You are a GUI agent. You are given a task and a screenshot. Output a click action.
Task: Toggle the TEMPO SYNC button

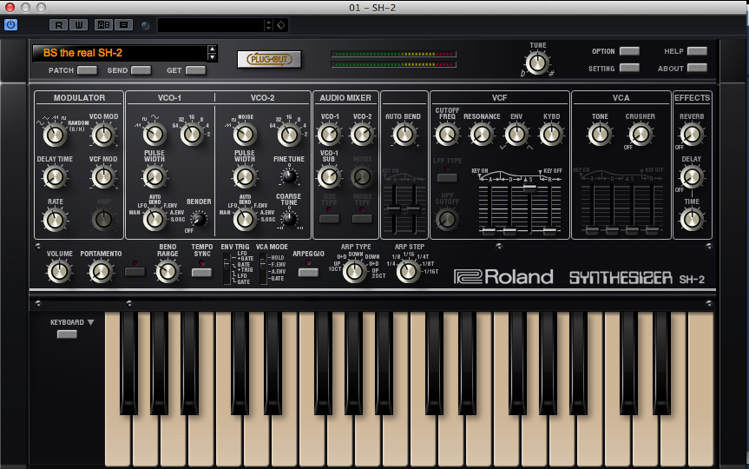[x=201, y=273]
